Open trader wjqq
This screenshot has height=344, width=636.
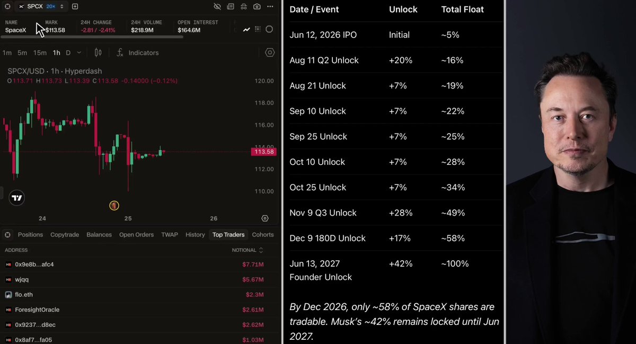coord(22,279)
